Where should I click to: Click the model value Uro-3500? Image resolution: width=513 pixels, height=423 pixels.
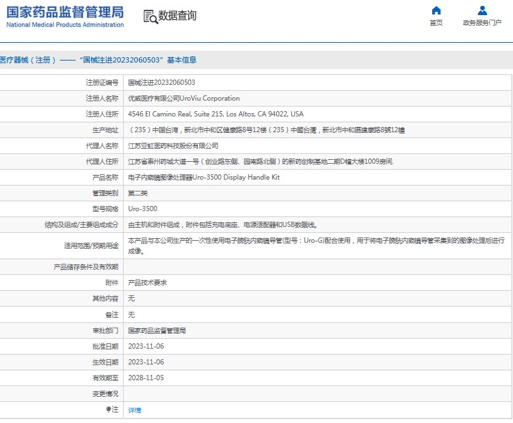[143, 209]
